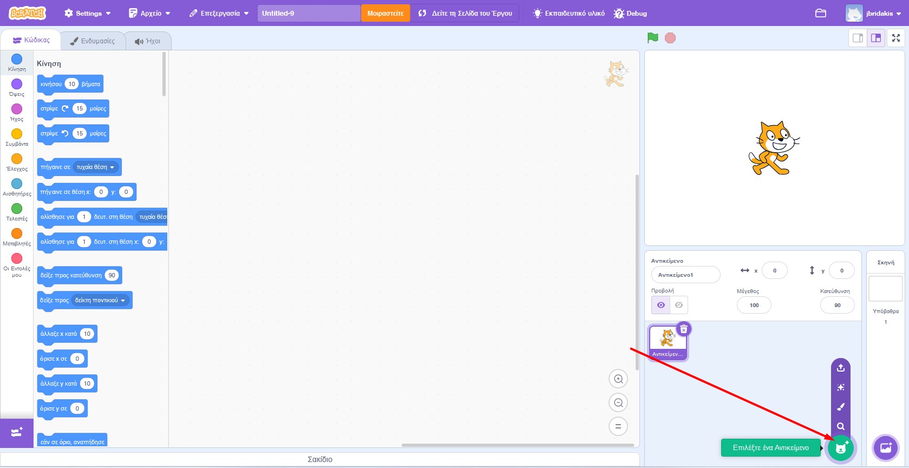Viewport: 909px width, 468px height.
Task: Select the Αισθητήρες blocks category
Action: click(x=17, y=187)
